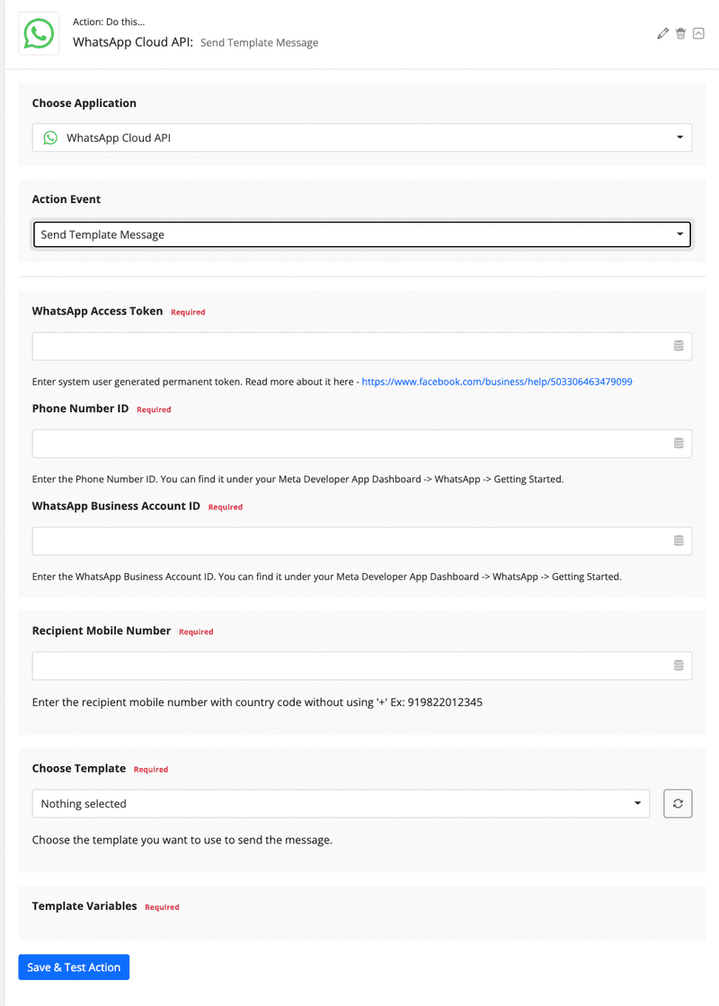Open the Choose Application dropdown
Image resolution: width=719 pixels, height=1006 pixels.
tap(362, 137)
